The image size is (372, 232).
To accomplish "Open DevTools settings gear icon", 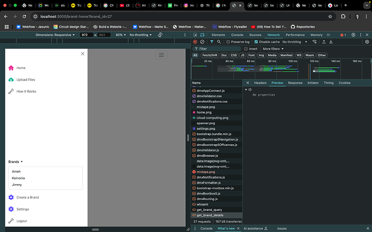I will tap(353, 35).
